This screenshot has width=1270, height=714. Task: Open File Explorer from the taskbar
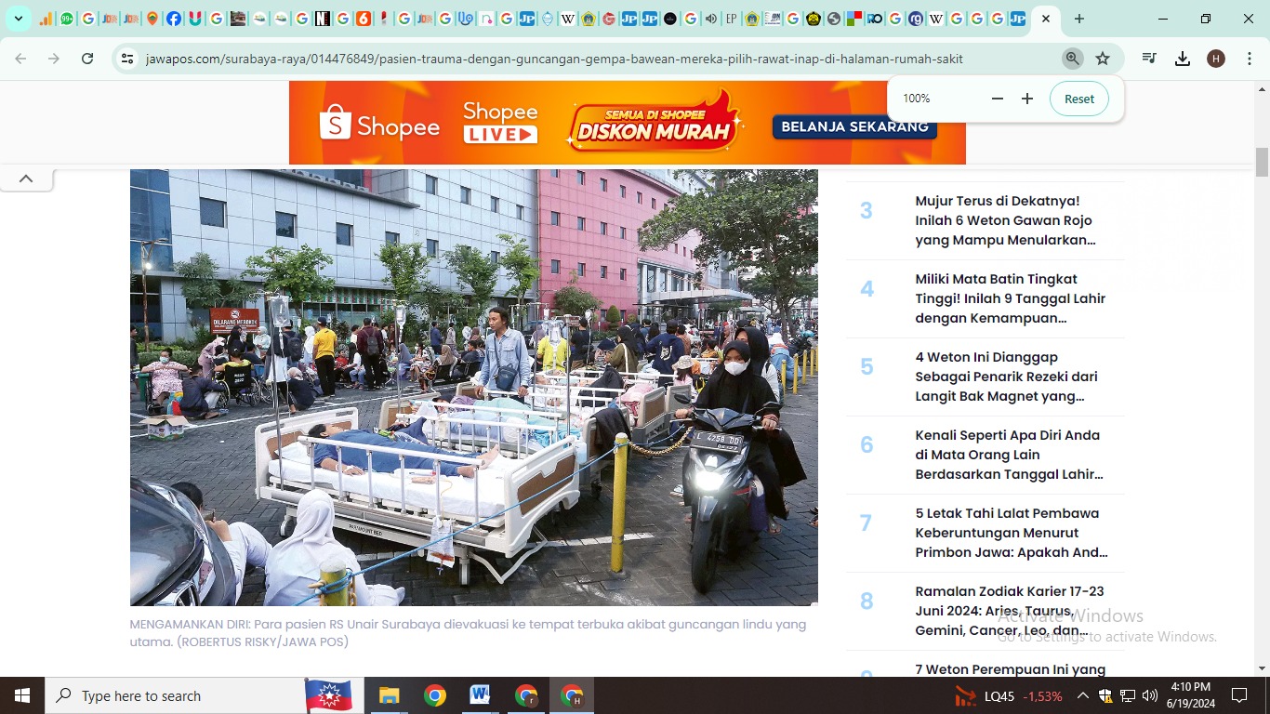tap(389, 695)
